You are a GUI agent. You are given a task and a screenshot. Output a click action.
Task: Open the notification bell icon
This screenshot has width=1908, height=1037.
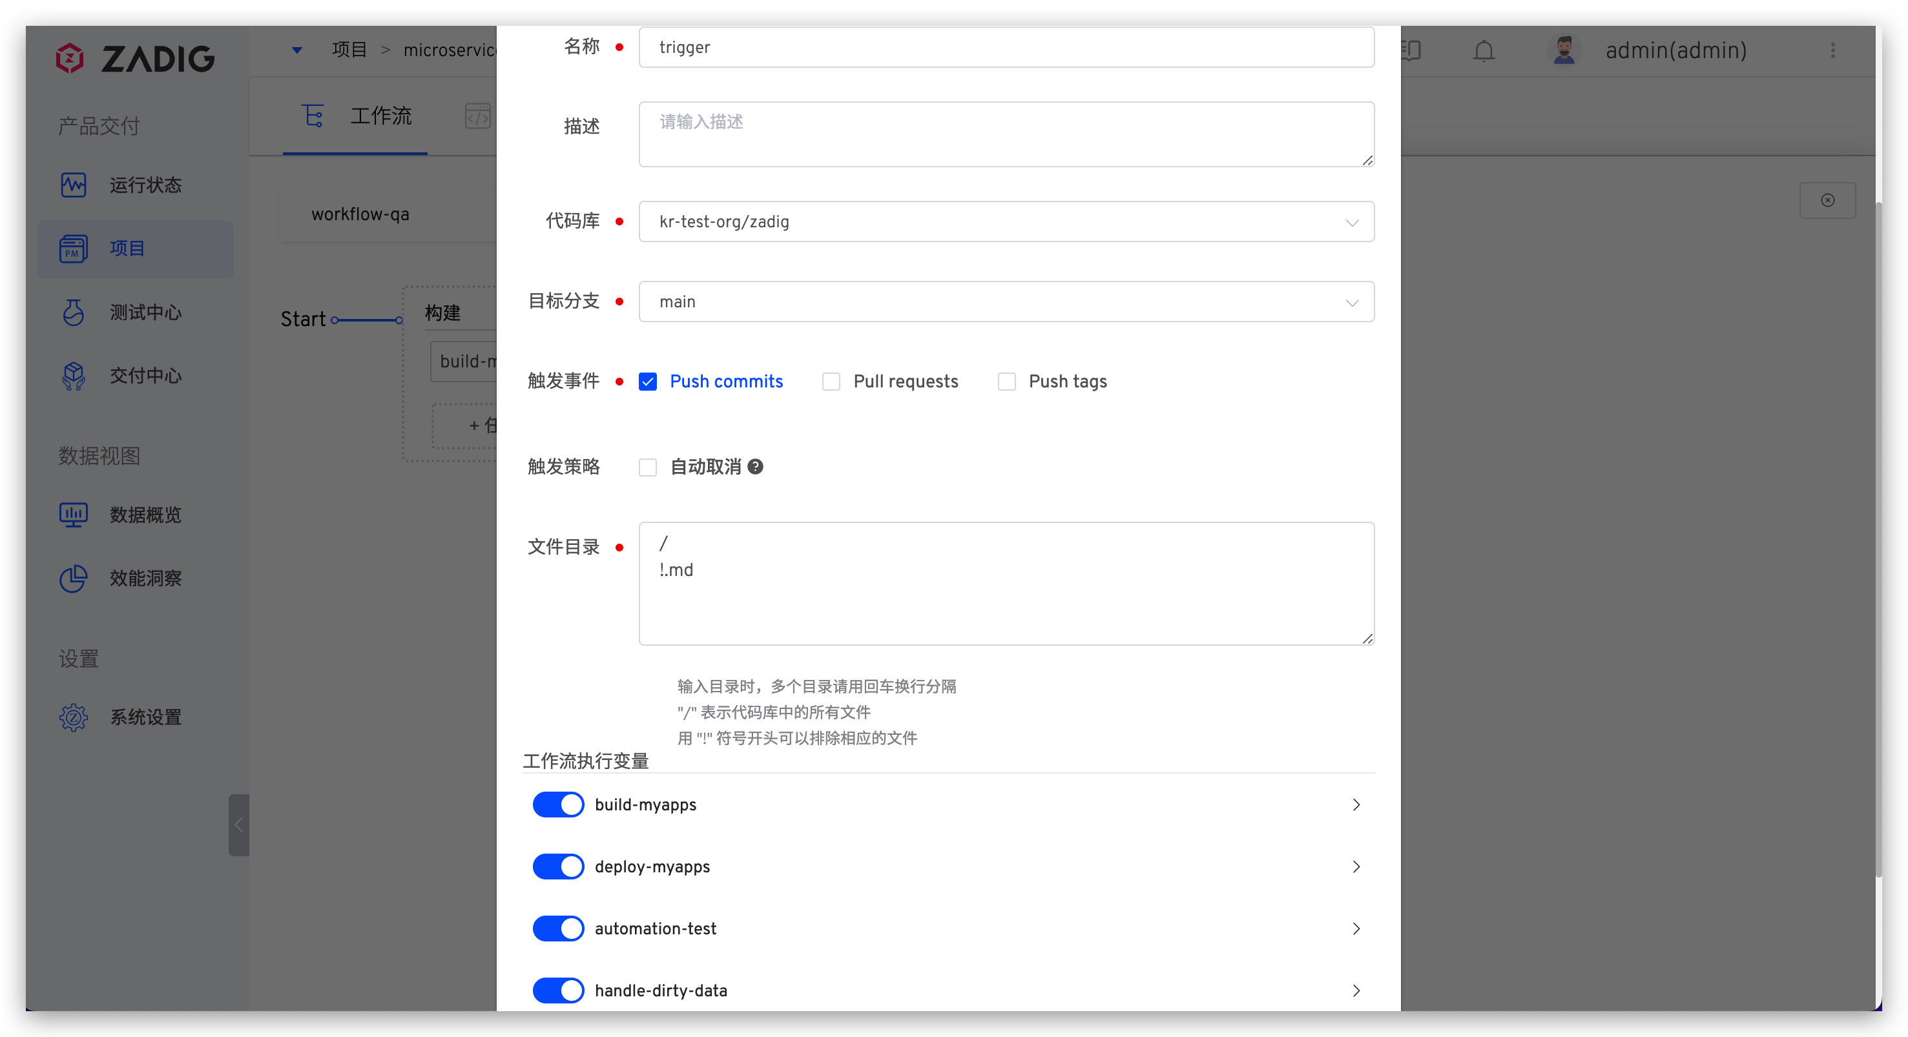(1484, 51)
